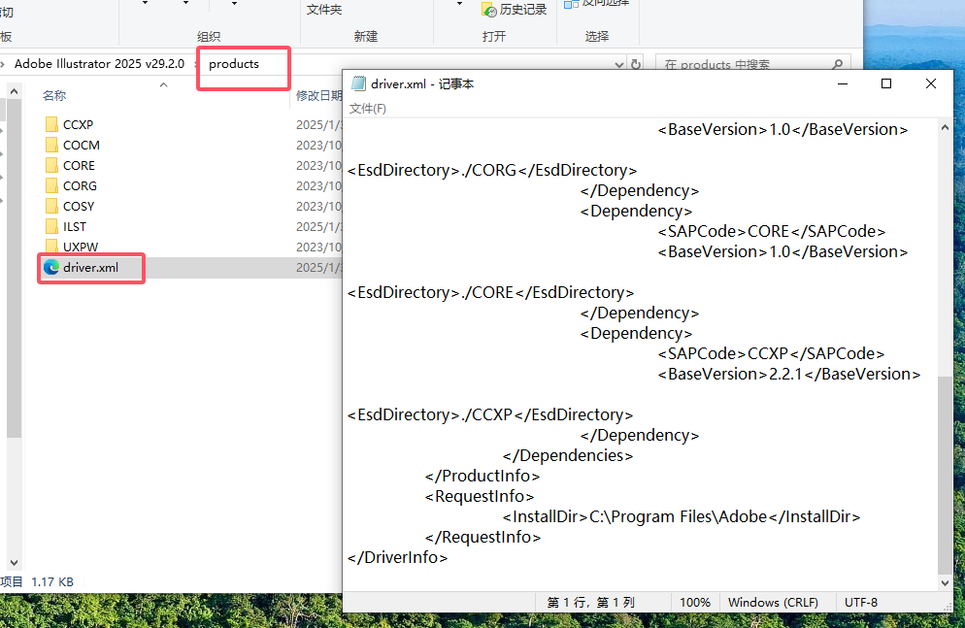Viewport: 965px width, 628px height.
Task: Click the products breadcrumb in address bar
Action: tap(234, 64)
